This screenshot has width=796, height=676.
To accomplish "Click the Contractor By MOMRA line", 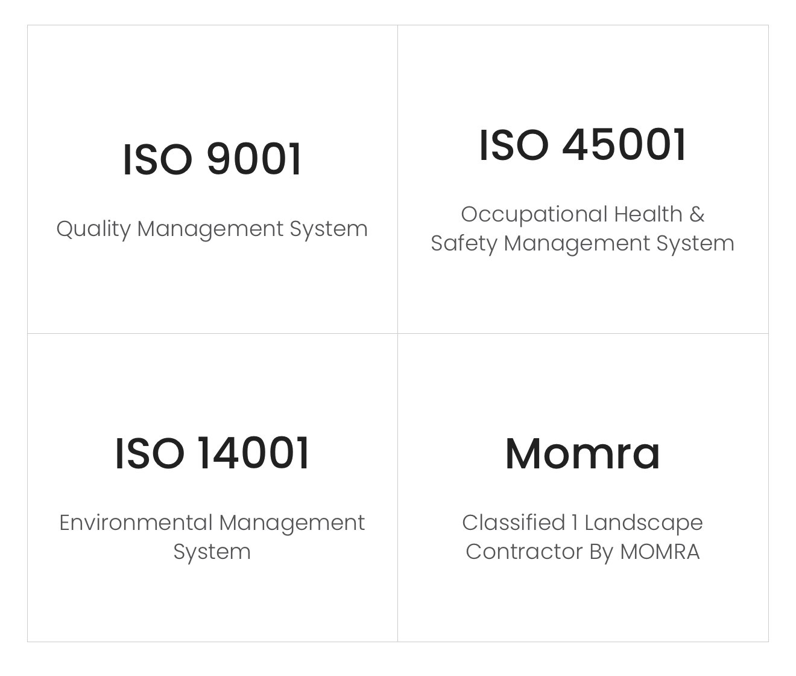I will [583, 552].
